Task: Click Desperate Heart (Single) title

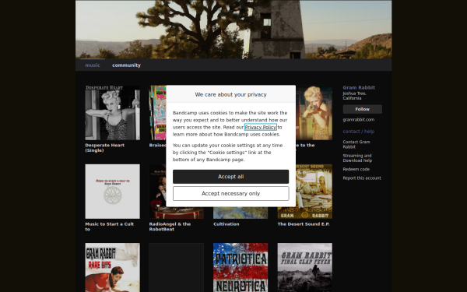Action: point(104,148)
